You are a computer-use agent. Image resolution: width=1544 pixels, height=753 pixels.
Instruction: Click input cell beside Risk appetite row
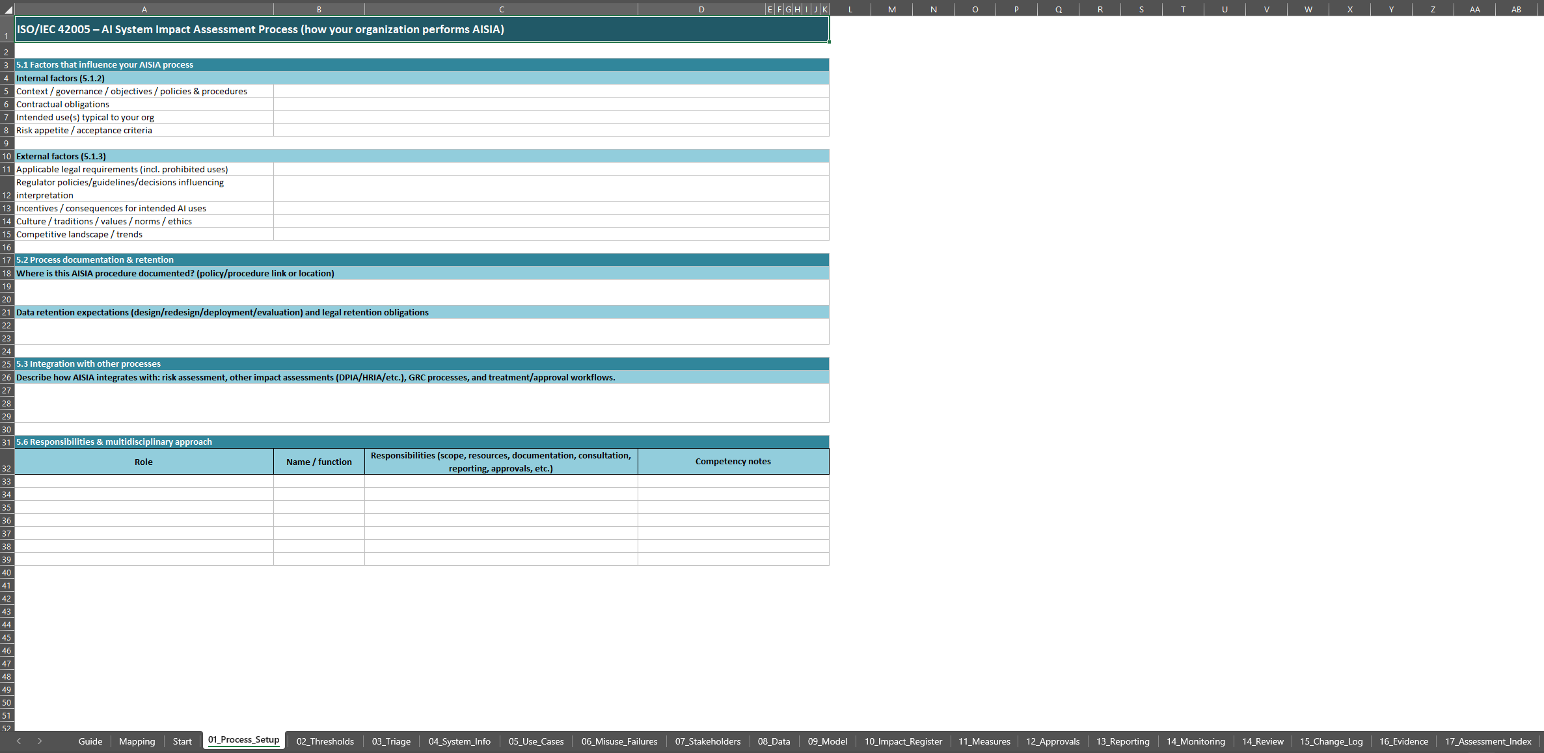pyautogui.click(x=550, y=130)
